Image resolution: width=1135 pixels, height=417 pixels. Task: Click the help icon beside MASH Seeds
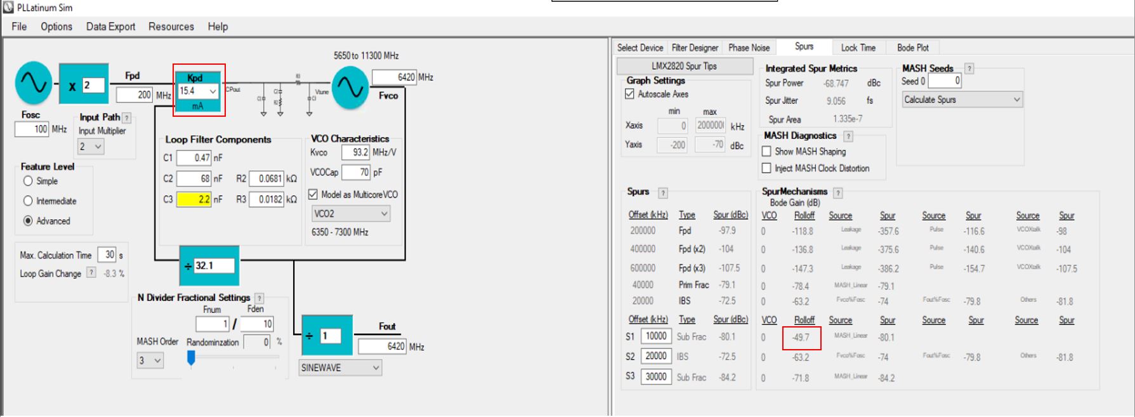pos(969,69)
